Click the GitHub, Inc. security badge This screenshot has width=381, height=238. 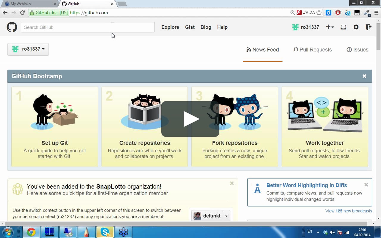point(49,13)
